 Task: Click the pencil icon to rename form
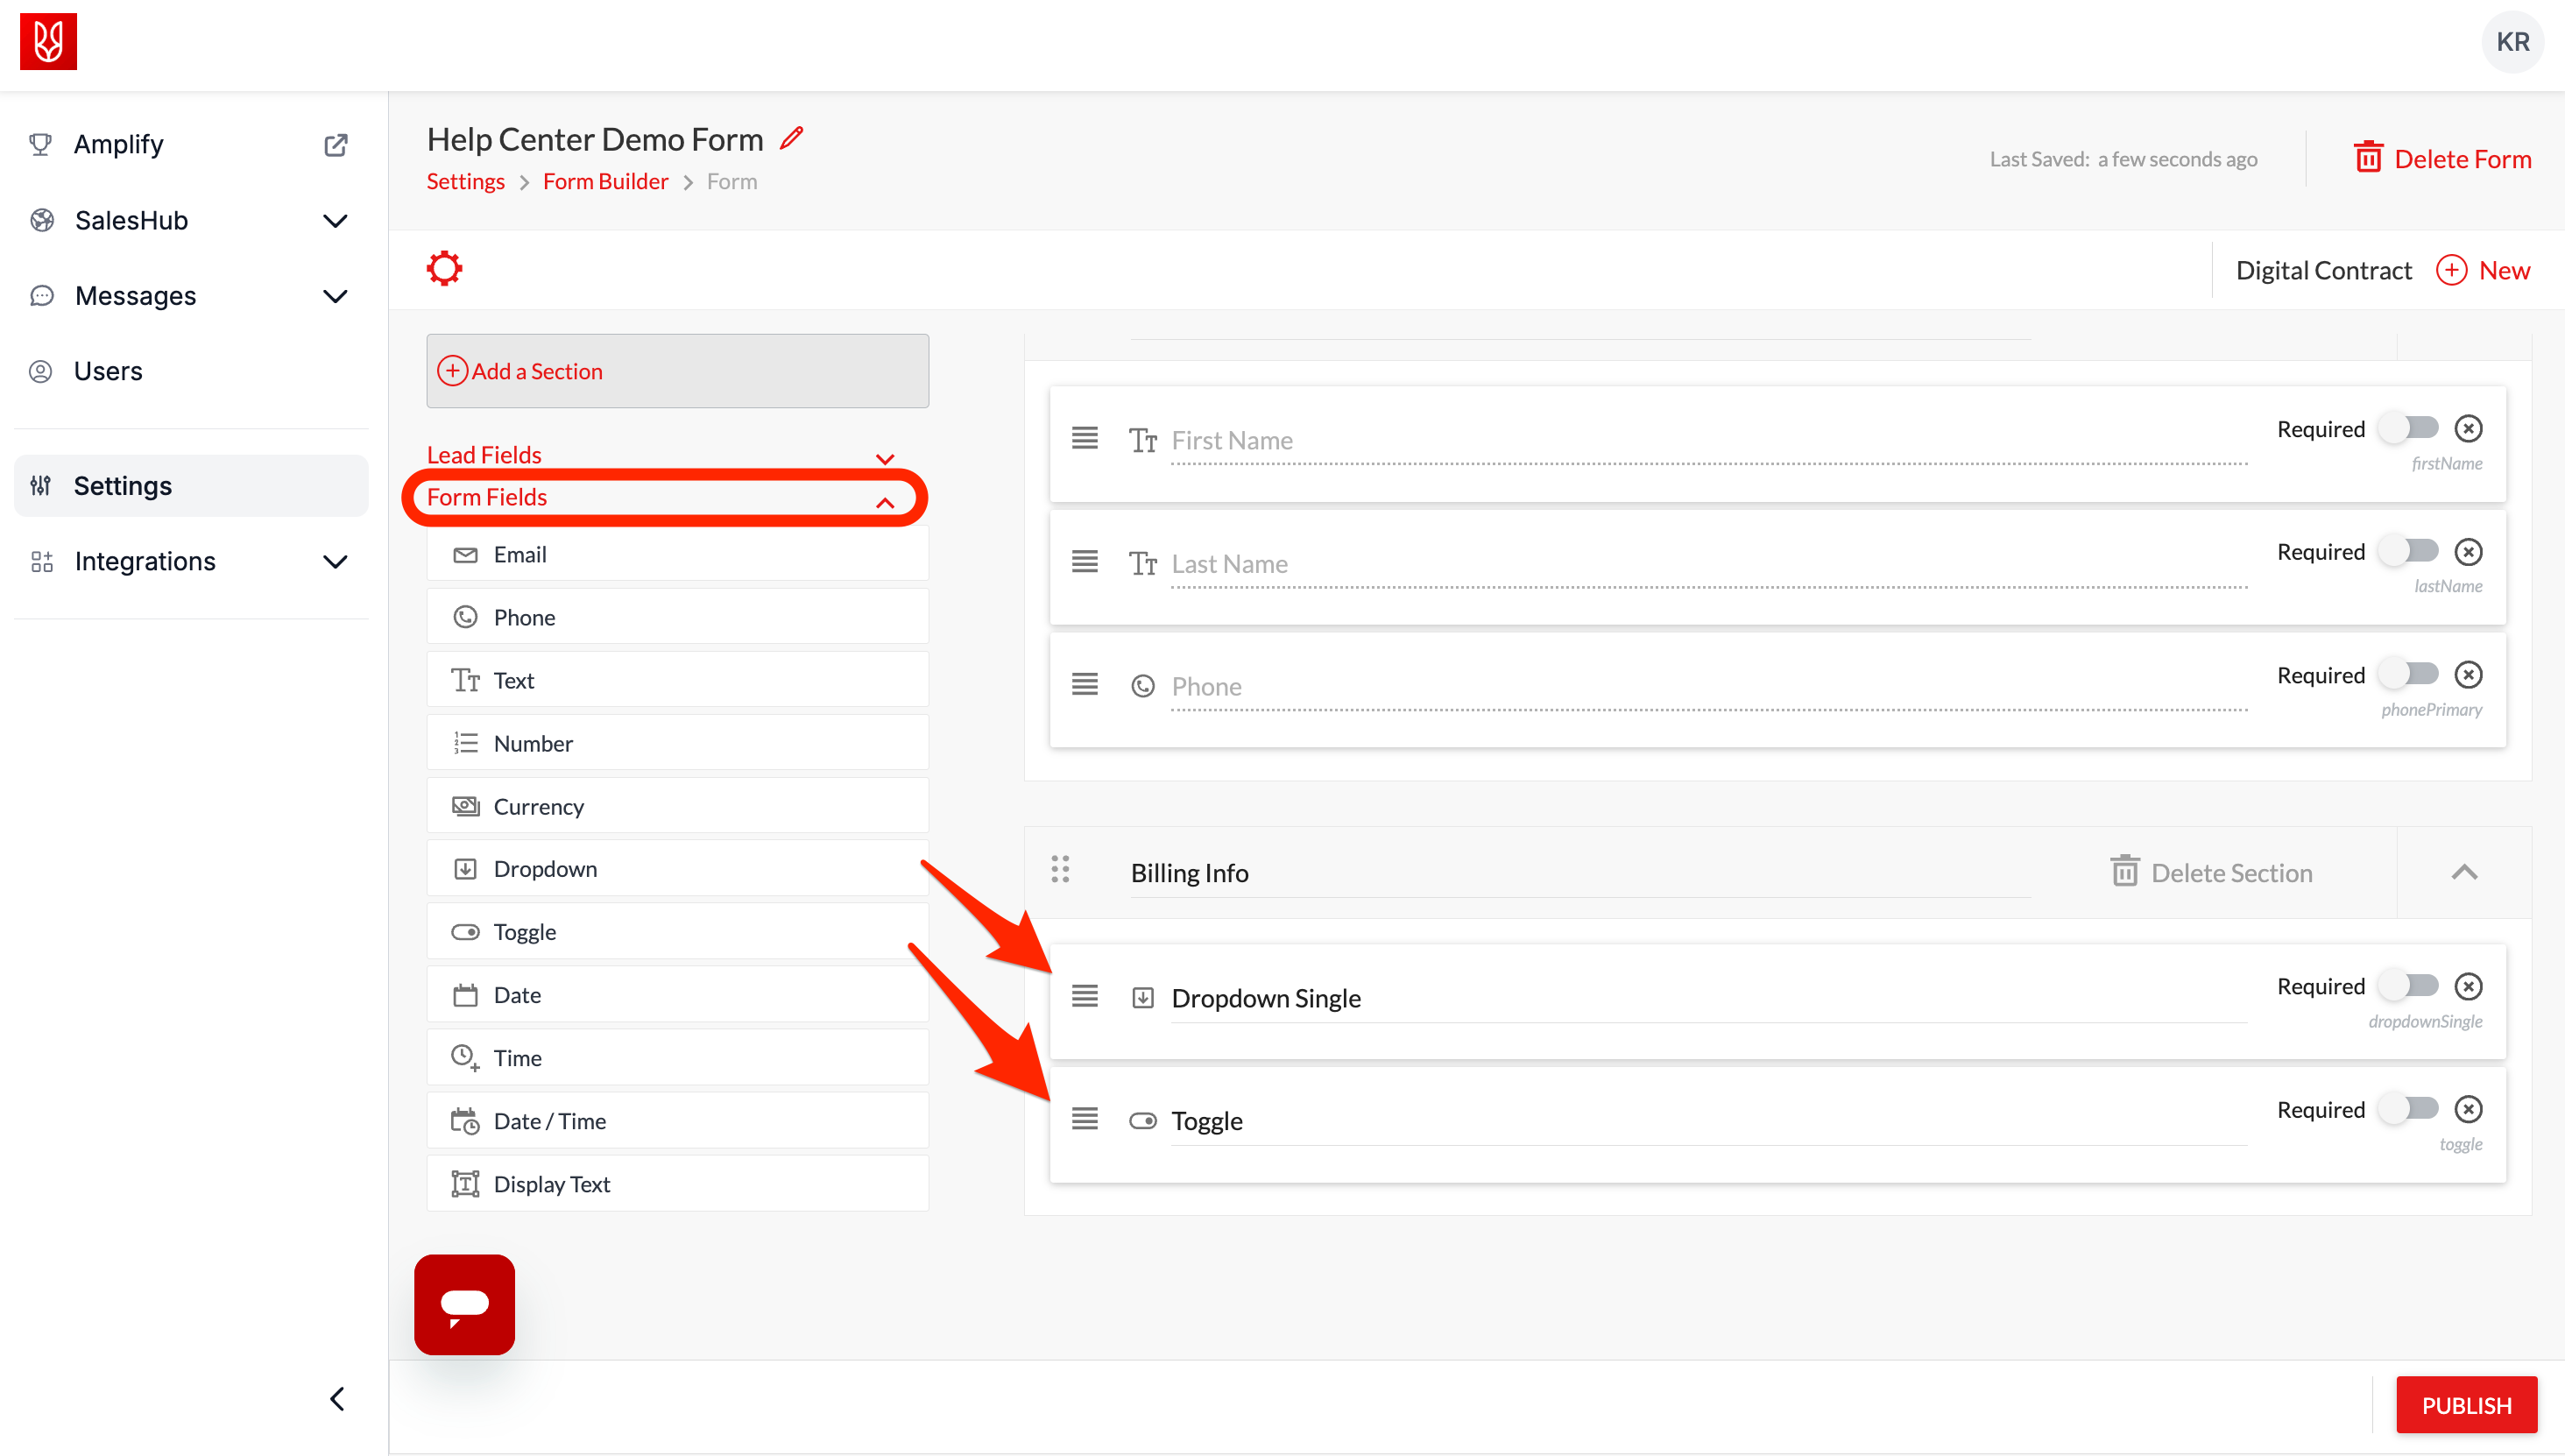tap(792, 138)
